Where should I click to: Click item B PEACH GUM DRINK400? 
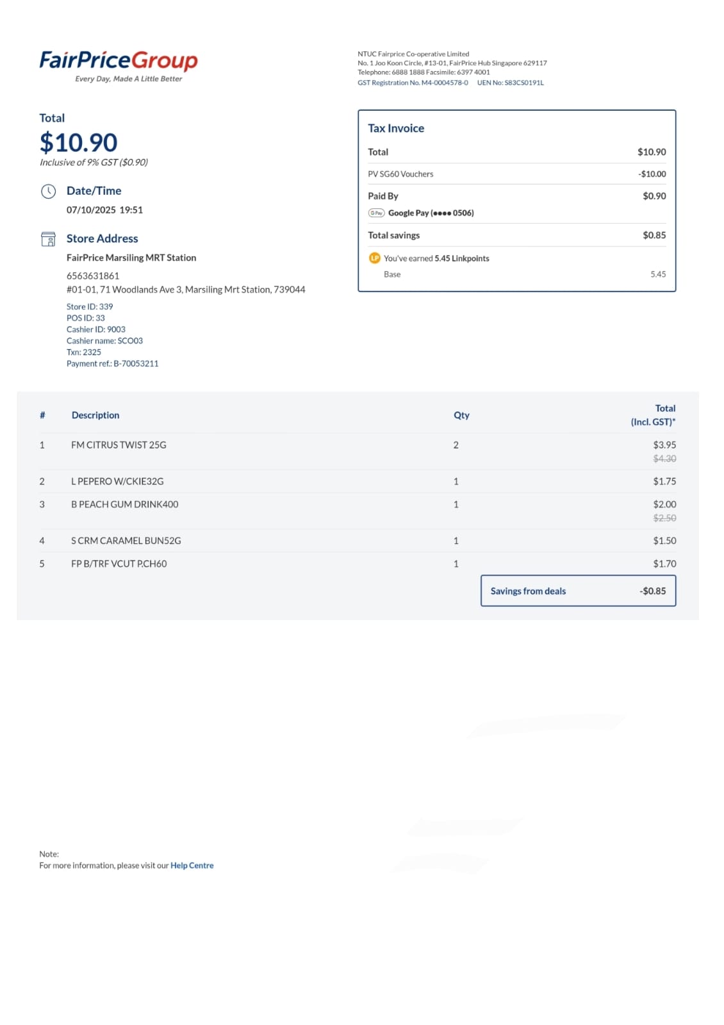click(125, 504)
